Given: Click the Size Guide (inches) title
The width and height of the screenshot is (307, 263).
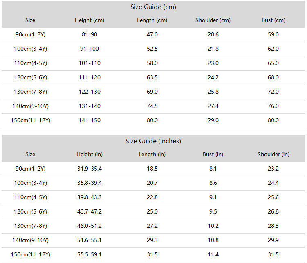Looking at the screenshot, I should tap(153, 141).
